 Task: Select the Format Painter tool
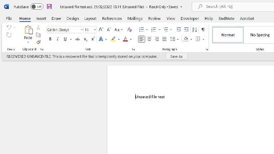[38, 42]
